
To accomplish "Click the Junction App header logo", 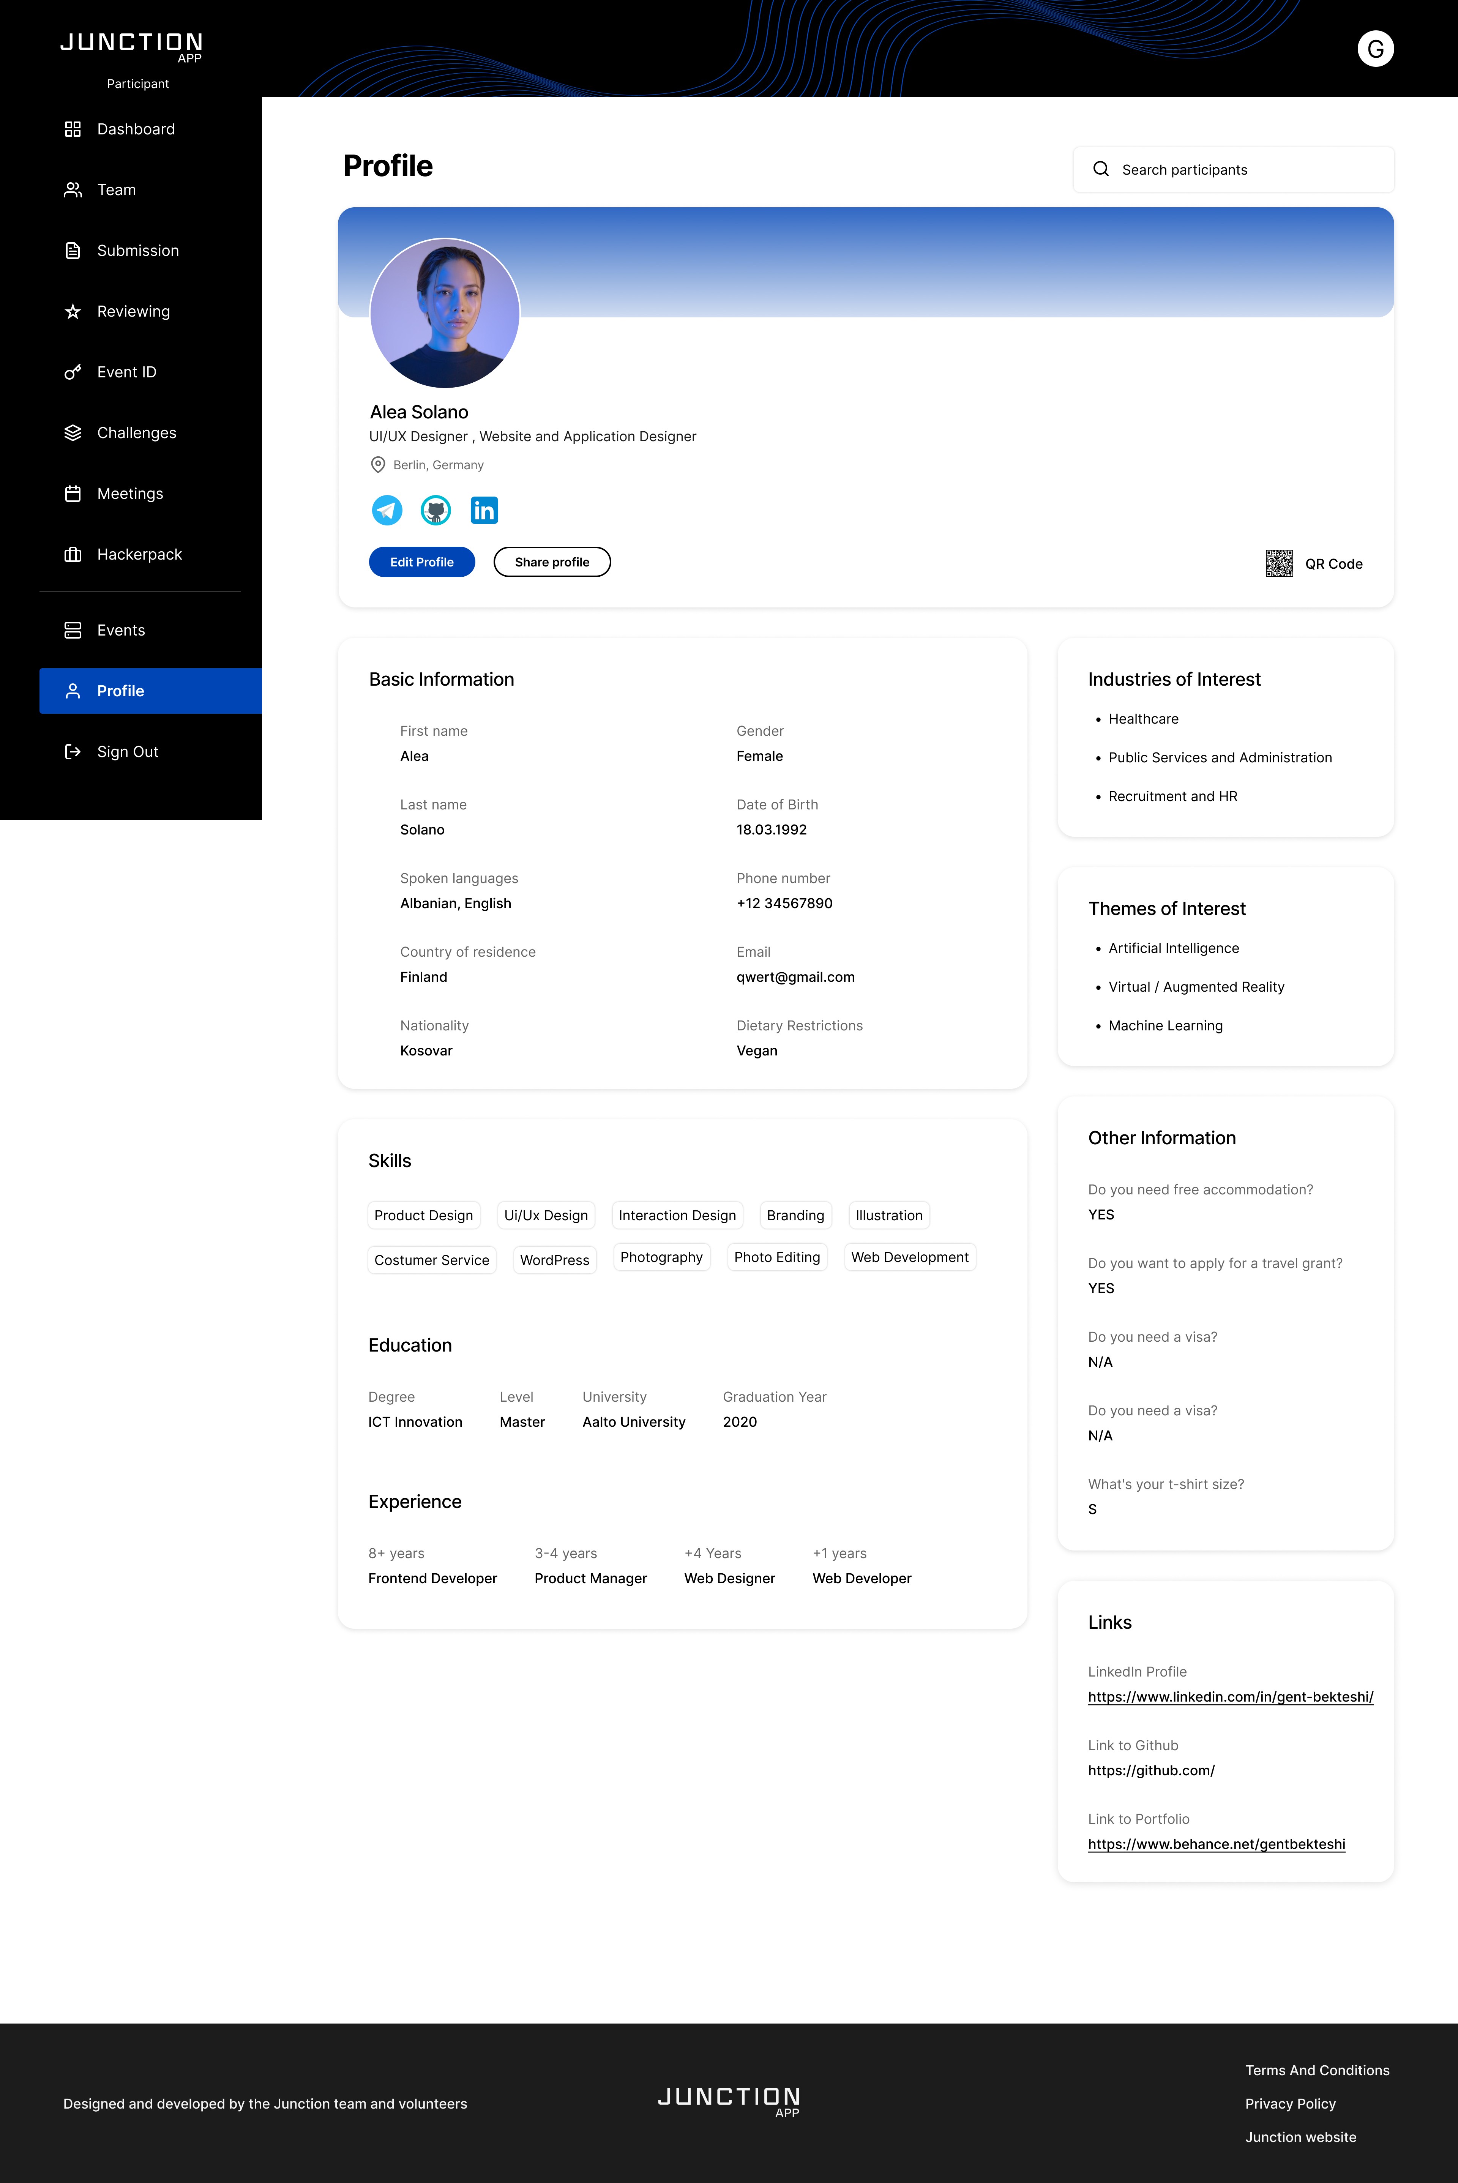I will click(x=131, y=46).
